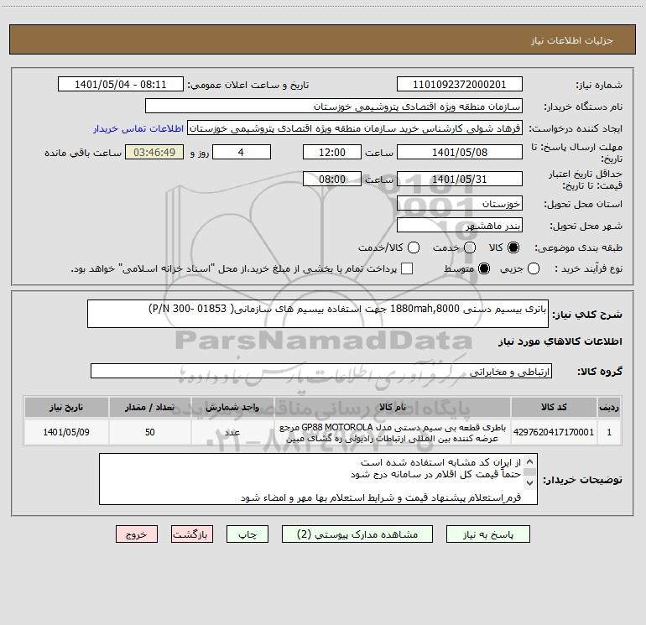Click the ردیف column header
646x625 pixels.
609,408
